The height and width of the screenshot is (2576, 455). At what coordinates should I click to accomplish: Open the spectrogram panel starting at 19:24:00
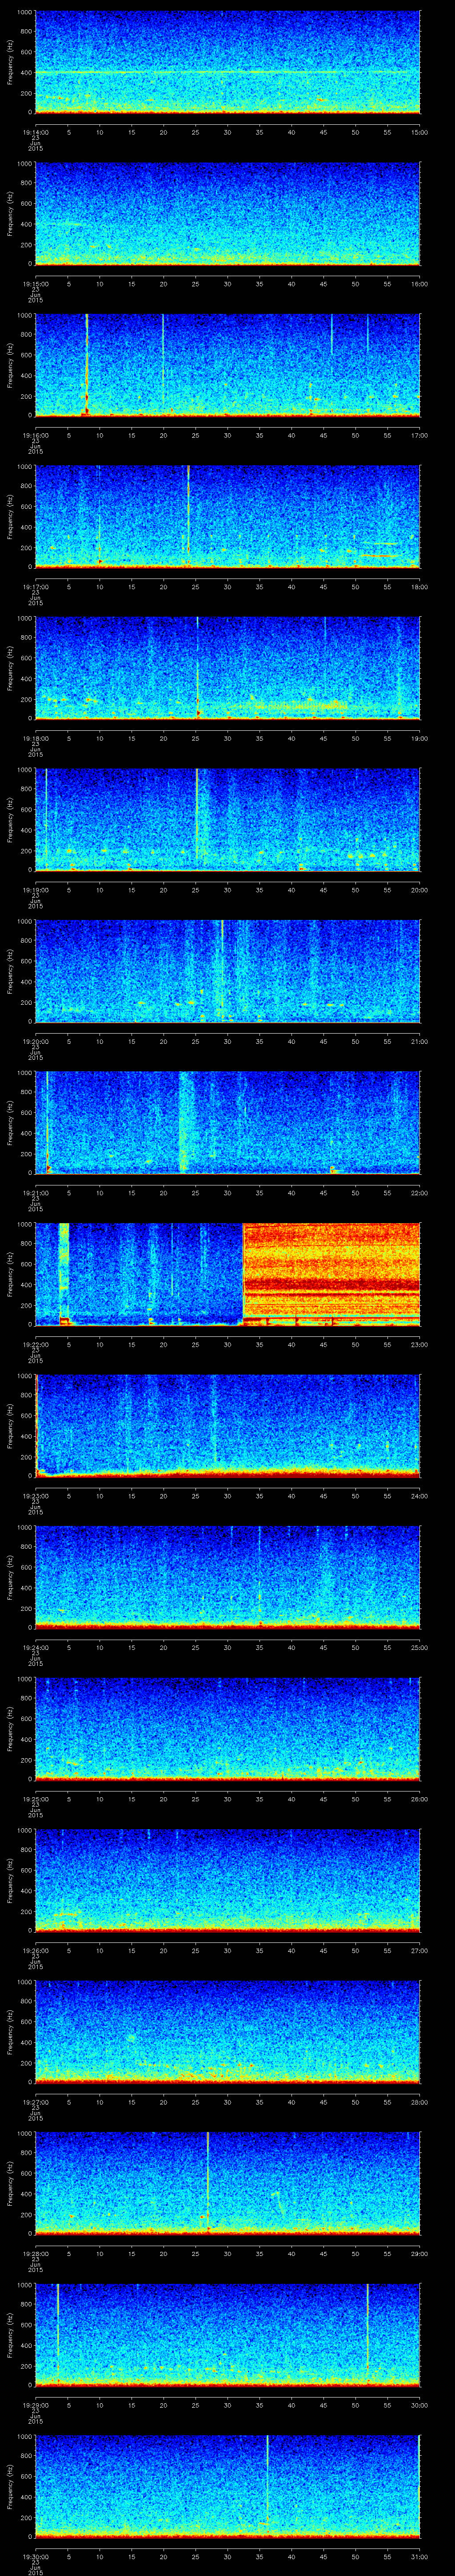[228, 1577]
